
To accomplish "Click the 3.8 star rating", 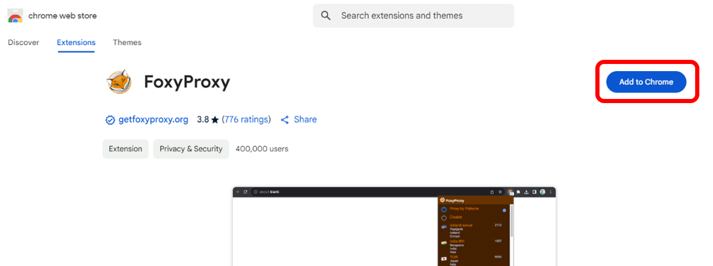I will (208, 120).
